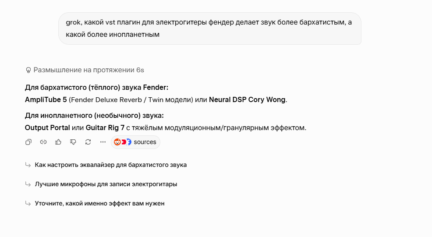
Task: Expand the thinking section lightbulb icon
Action: 28,70
